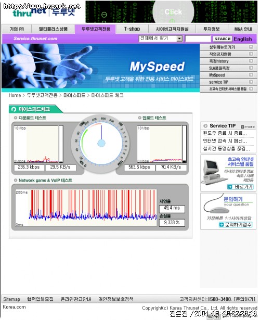Click arrow icon beside SLA품질측정

pyautogui.click(x=251, y=68)
